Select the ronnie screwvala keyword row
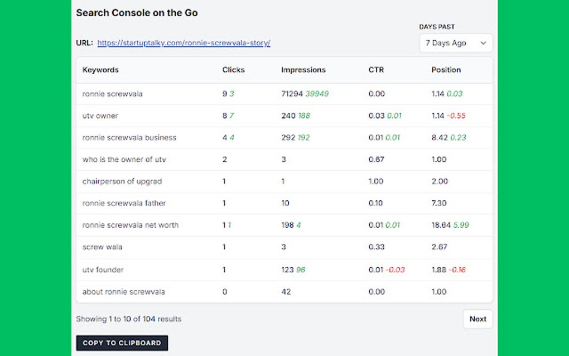 click(112, 94)
